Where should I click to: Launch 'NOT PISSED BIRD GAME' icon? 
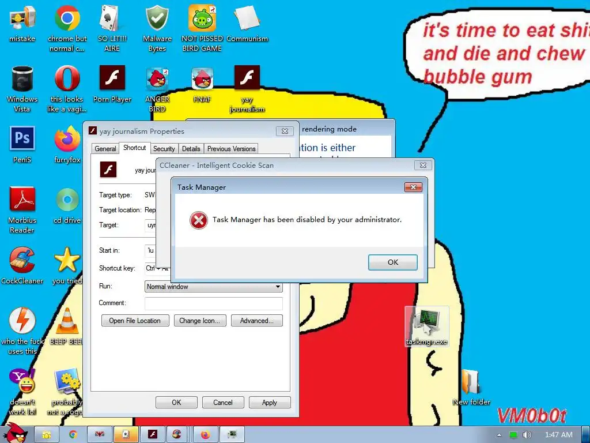coord(202,28)
